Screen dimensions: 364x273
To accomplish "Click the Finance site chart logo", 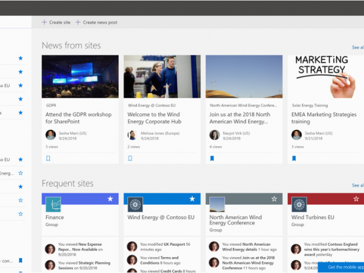I will click(x=53, y=204).
